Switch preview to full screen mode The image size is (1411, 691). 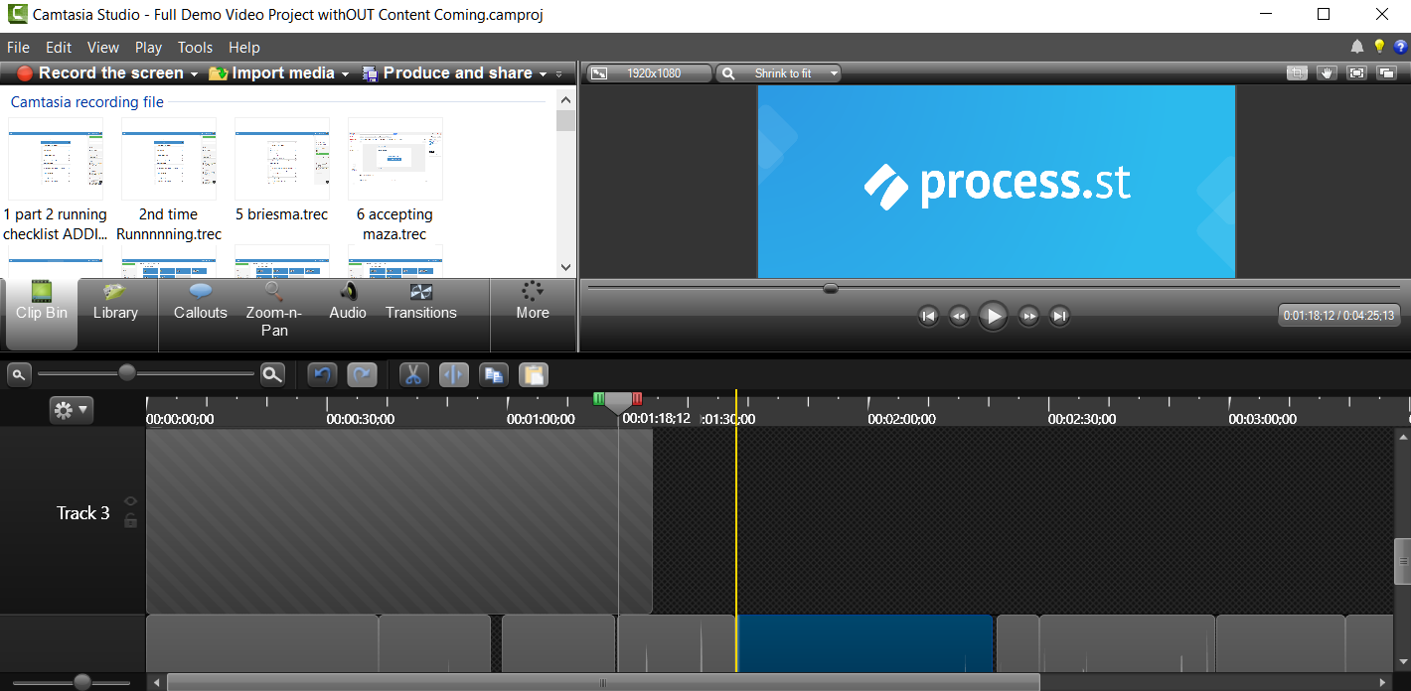[1357, 73]
